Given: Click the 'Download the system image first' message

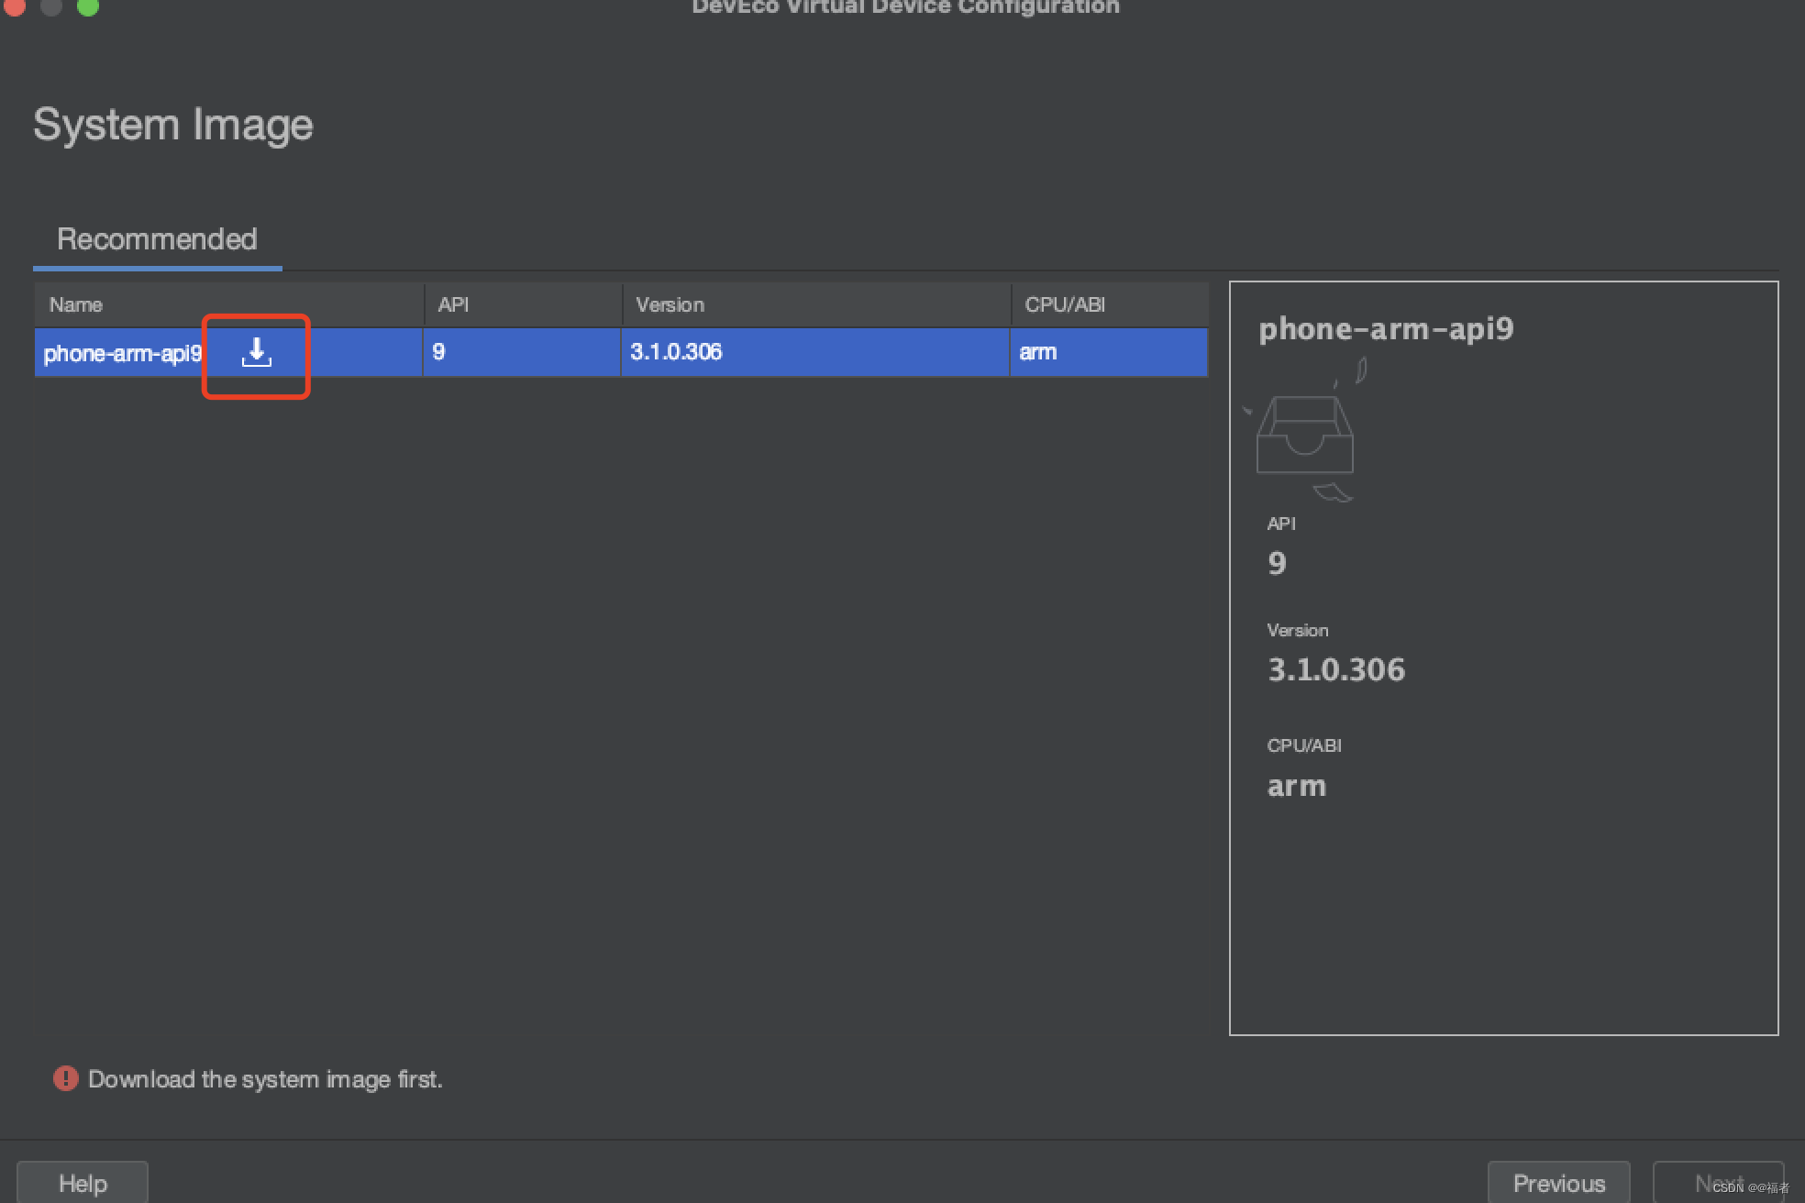Looking at the screenshot, I should [265, 1079].
